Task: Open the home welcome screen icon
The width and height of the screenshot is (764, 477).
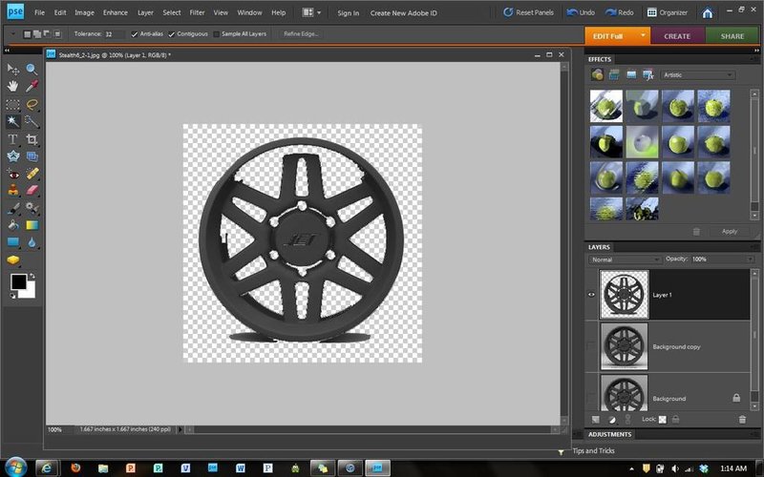Action: pos(708,12)
